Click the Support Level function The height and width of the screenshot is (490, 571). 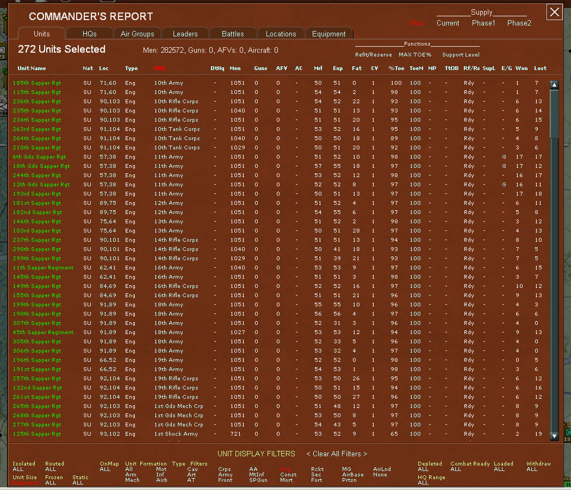point(461,55)
